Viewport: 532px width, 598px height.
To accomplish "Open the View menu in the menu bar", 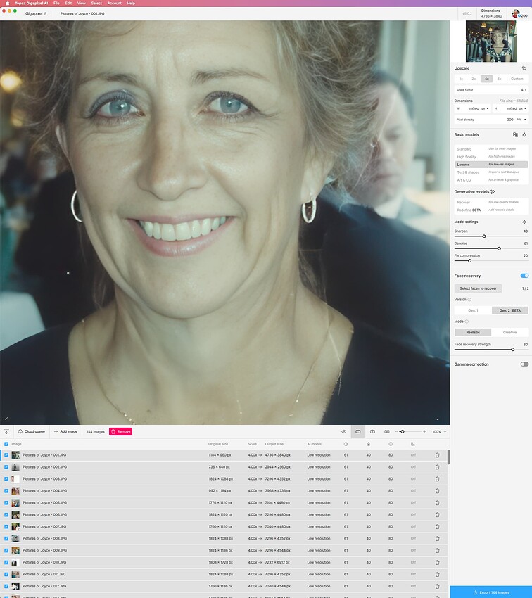I will pos(82,3).
